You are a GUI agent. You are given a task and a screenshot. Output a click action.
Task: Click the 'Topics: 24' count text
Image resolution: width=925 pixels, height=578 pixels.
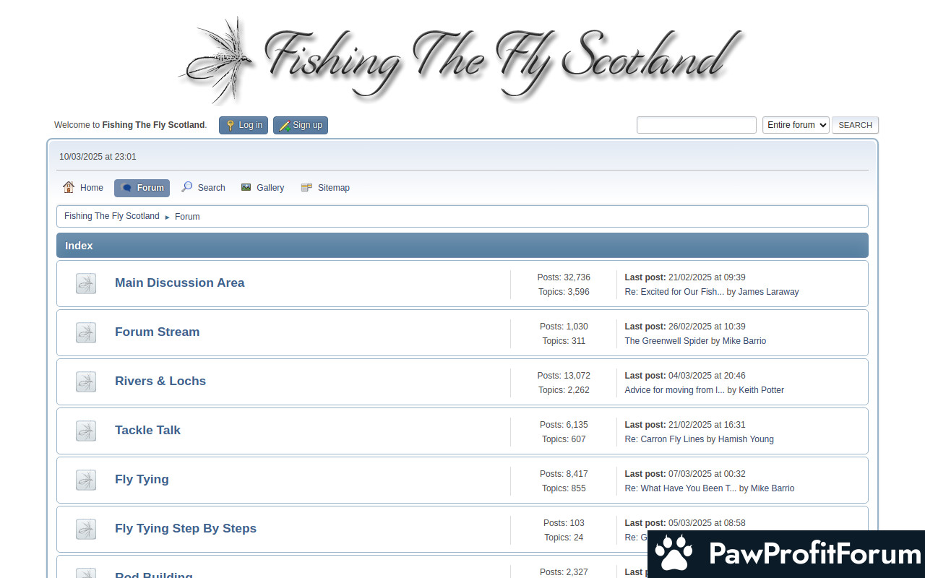tap(564, 538)
